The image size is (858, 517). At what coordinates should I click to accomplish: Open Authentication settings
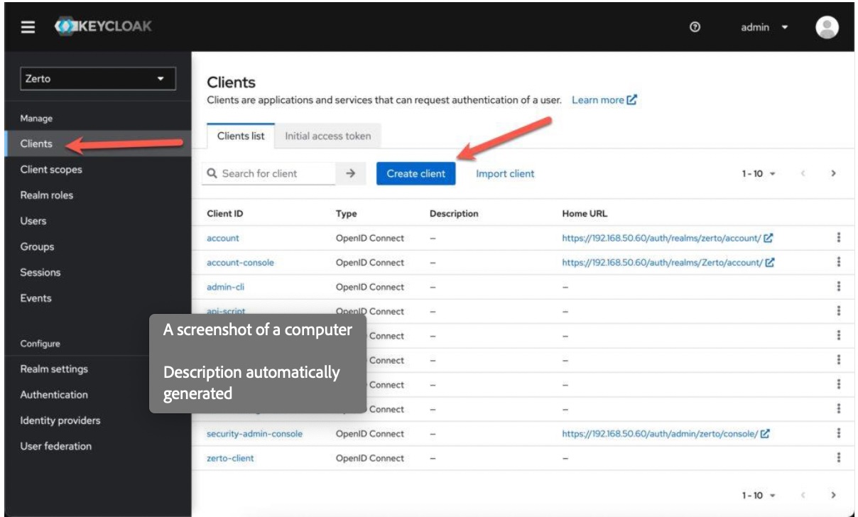click(54, 395)
